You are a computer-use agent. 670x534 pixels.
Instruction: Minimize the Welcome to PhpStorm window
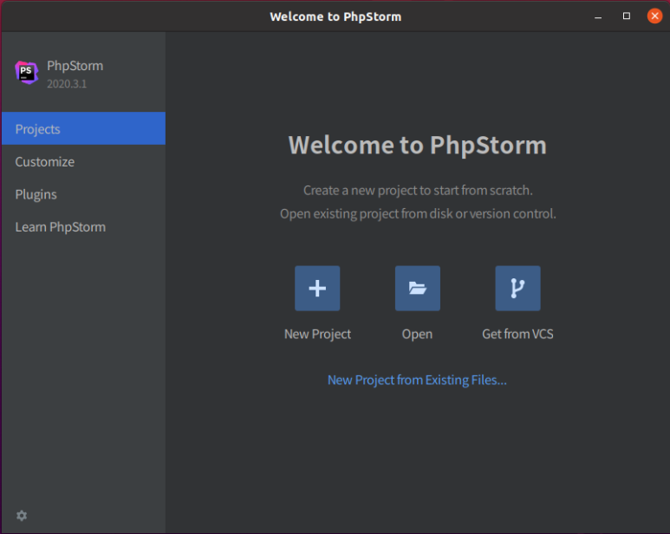point(598,16)
